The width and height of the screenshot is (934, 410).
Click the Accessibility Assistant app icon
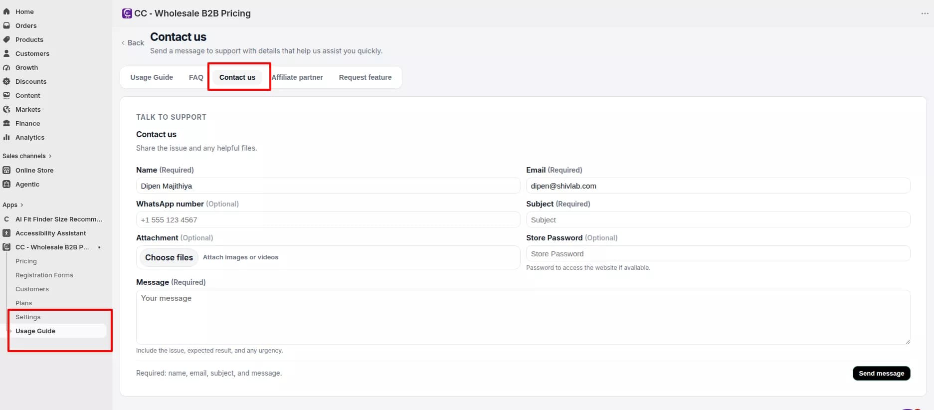tap(6, 233)
